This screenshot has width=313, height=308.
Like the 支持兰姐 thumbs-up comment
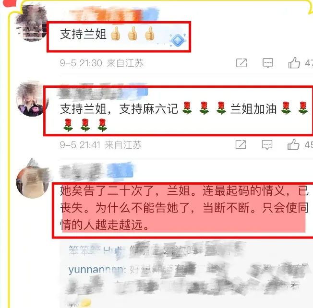pyautogui.click(x=294, y=63)
